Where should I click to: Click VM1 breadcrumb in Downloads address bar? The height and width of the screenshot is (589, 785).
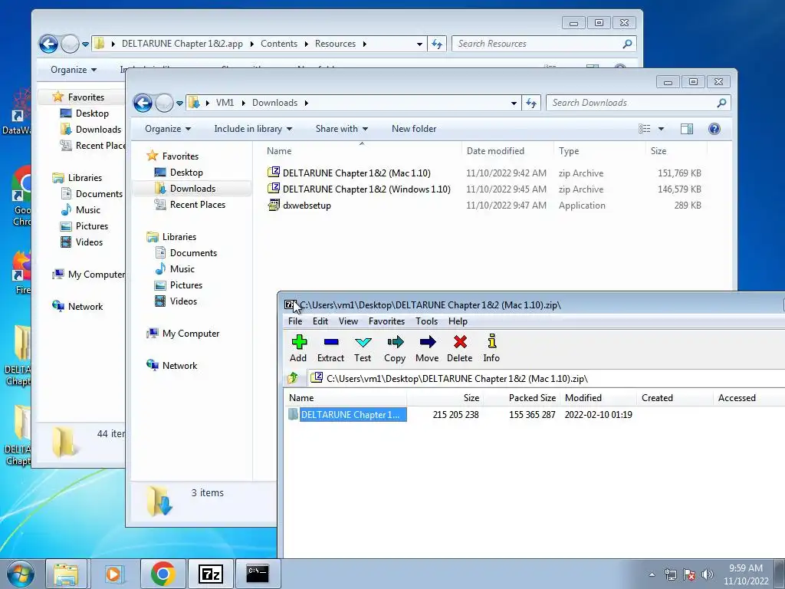coord(225,103)
